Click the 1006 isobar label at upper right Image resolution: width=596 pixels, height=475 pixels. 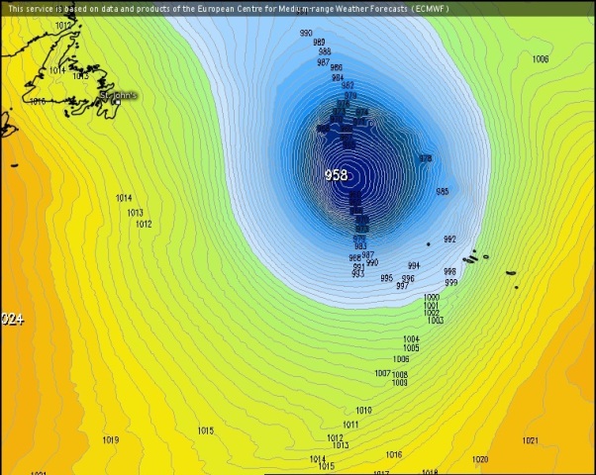(540, 59)
